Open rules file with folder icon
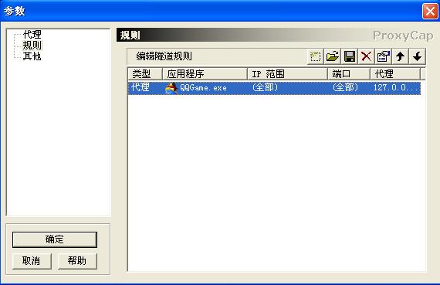 [332, 56]
